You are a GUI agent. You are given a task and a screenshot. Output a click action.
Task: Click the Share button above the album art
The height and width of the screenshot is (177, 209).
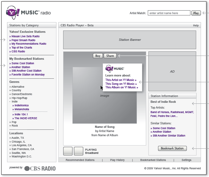110,56
